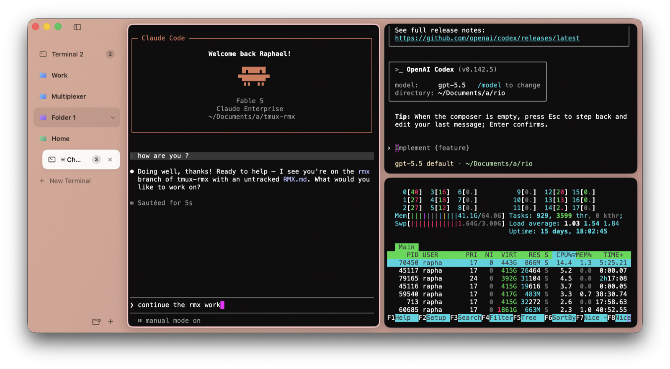670x369 pixels.
Task: Sort htop by TIME+ column header
Action: pyautogui.click(x=613, y=255)
